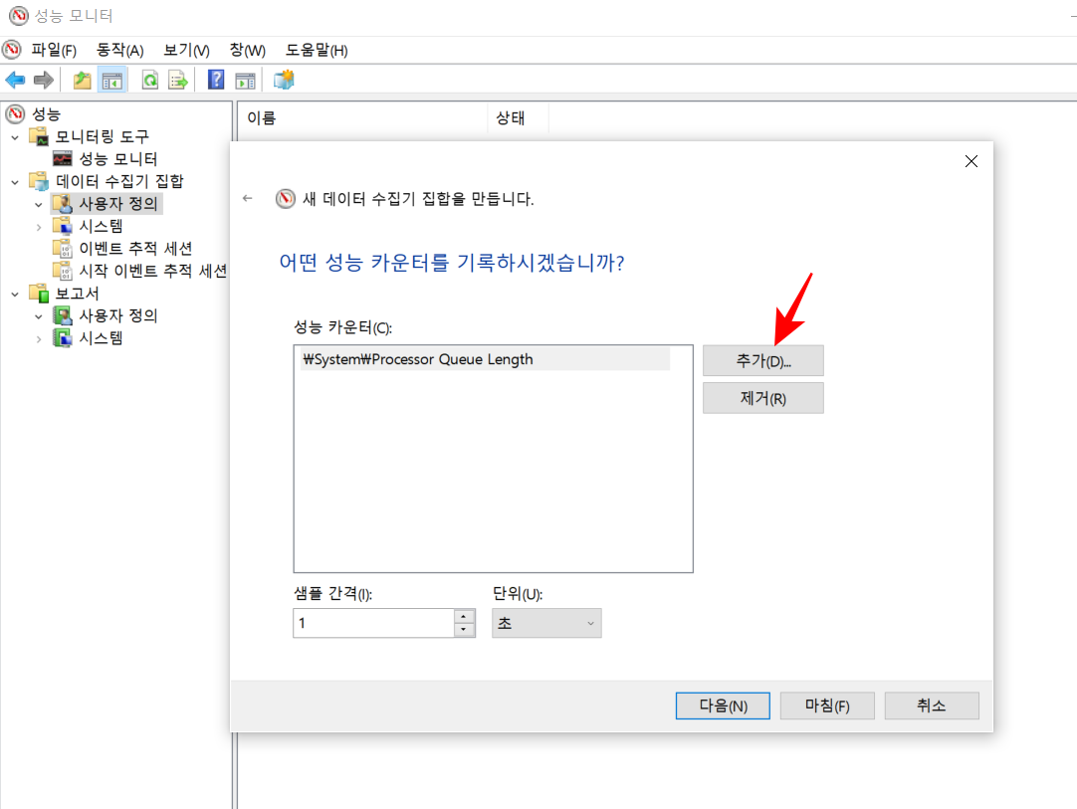Select the \System\Processor Queue Length counter entry
This screenshot has height=809, width=1077.
(419, 359)
